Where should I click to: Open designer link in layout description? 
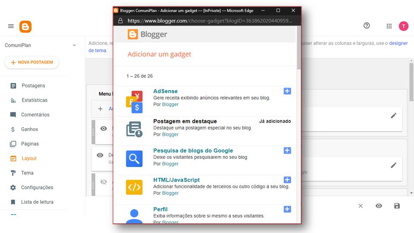(398, 43)
